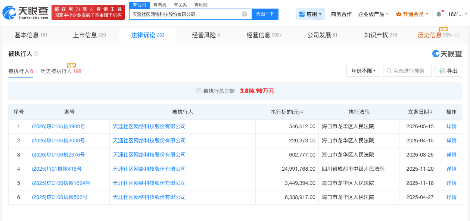Show help for 被执行总金额
The image size is (470, 221).
click(x=199, y=91)
